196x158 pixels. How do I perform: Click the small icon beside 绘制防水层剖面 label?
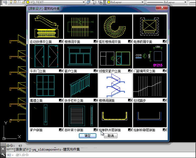coord(130,130)
